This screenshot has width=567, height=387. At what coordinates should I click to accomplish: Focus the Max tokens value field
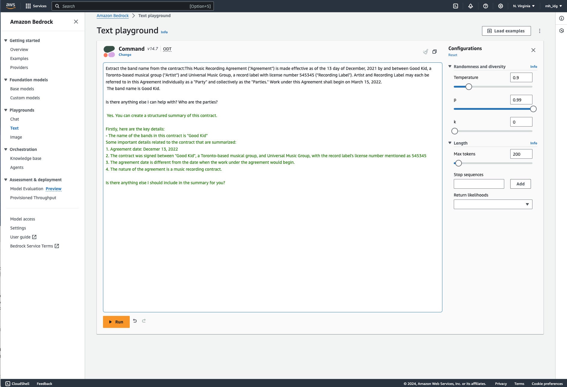tap(521, 154)
